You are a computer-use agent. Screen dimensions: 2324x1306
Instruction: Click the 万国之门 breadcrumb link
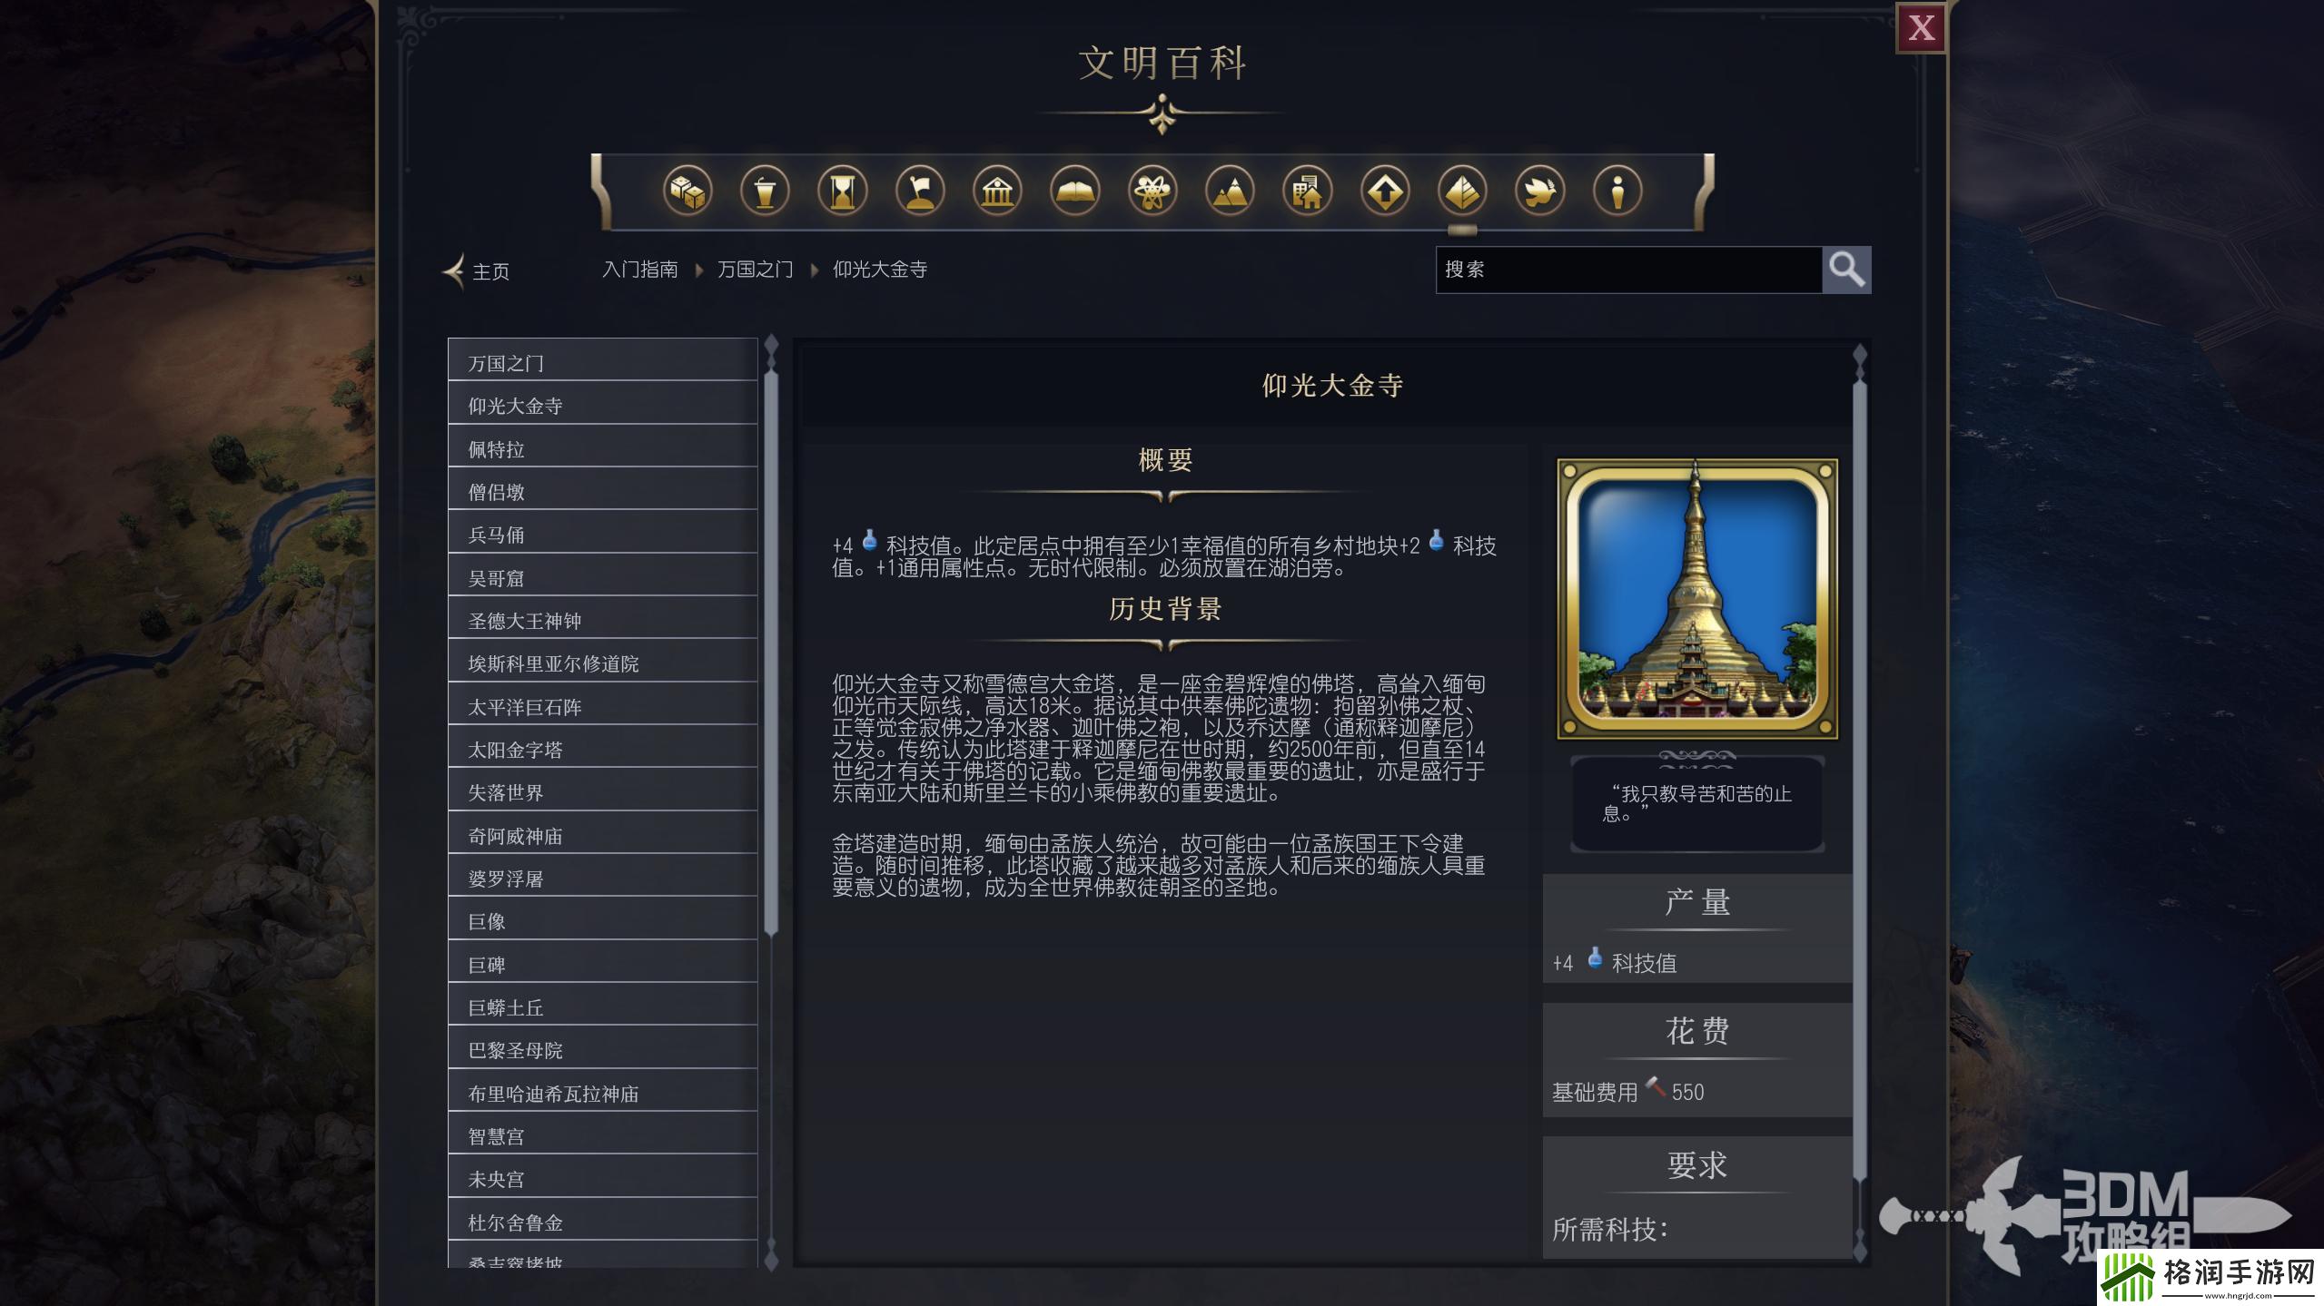tap(755, 270)
